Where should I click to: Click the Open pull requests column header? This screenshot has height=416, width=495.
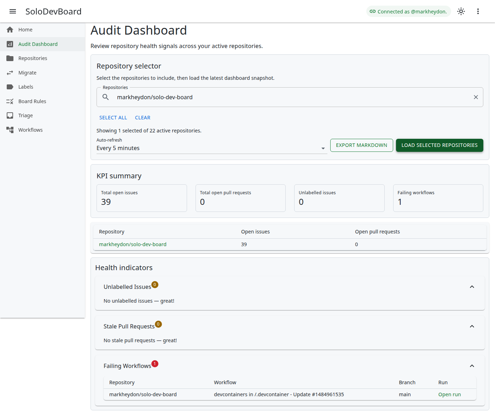click(377, 232)
